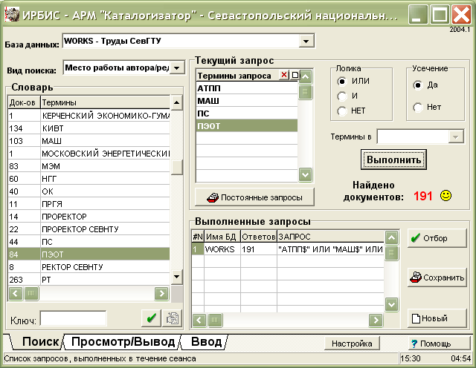Select КЕРЧЕНСКИЙ ЭКОНОМИКО-ГУМА dictionary row

[x=89, y=116]
